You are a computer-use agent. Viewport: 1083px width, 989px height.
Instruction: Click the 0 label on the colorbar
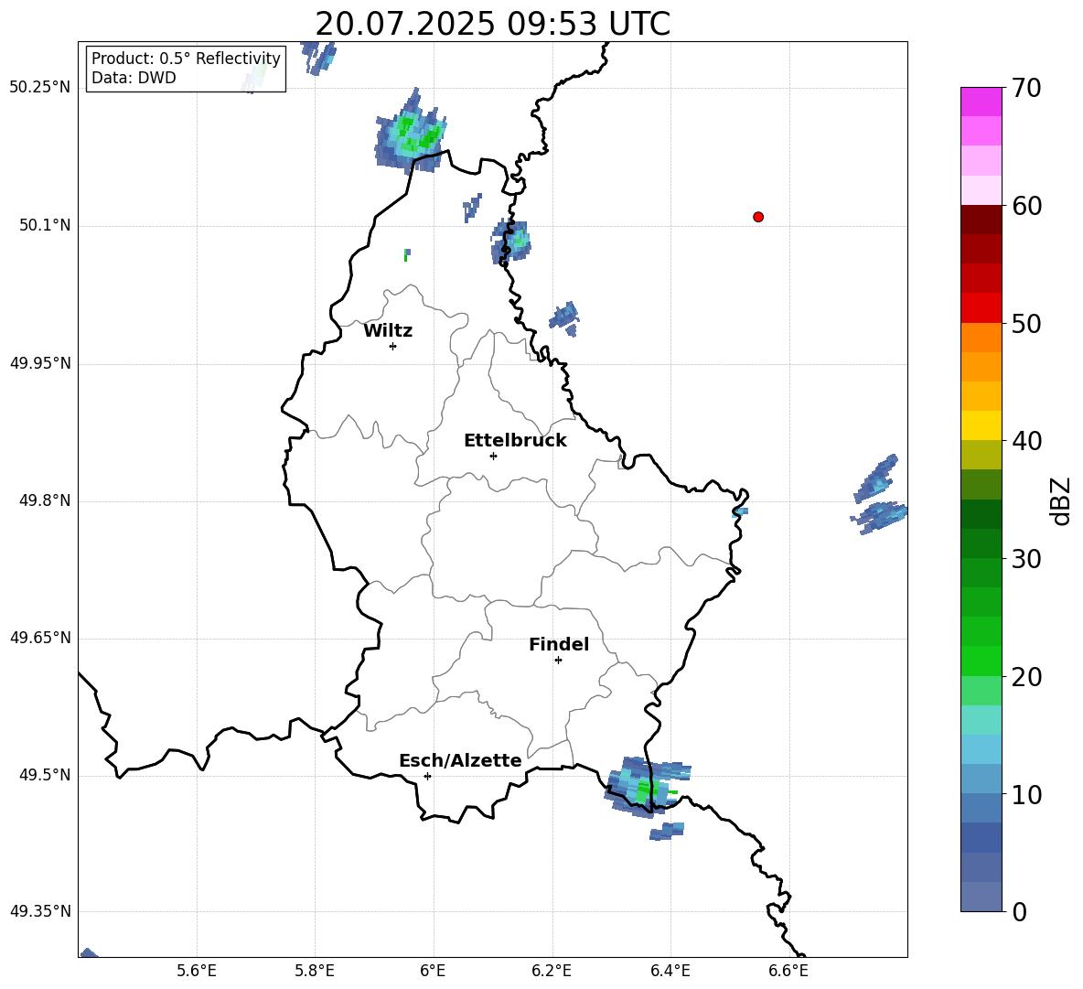(x=1019, y=912)
